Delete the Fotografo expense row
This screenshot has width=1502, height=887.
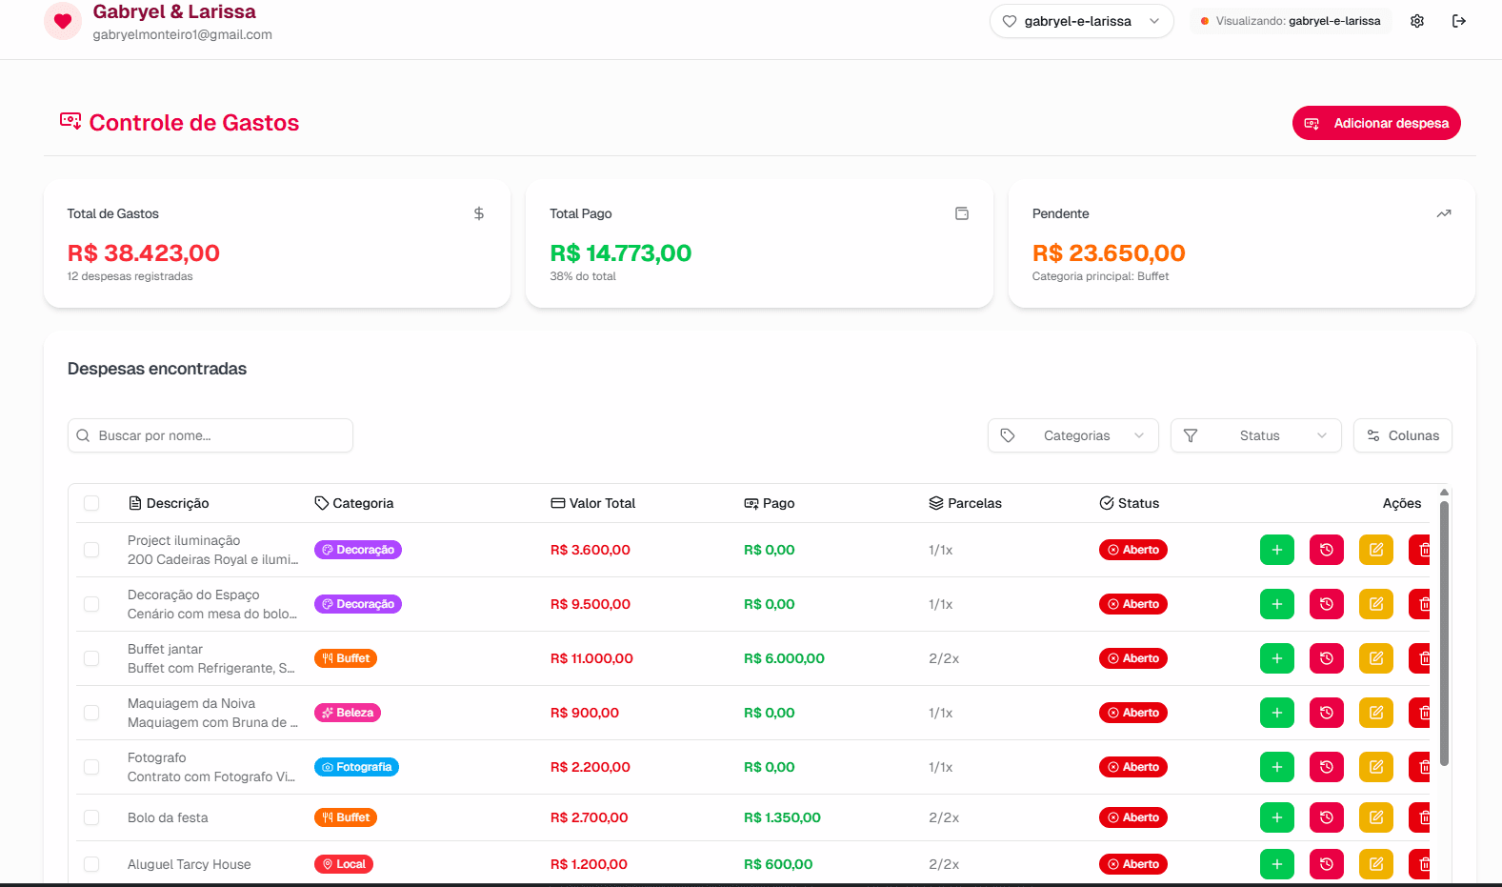pos(1422,767)
